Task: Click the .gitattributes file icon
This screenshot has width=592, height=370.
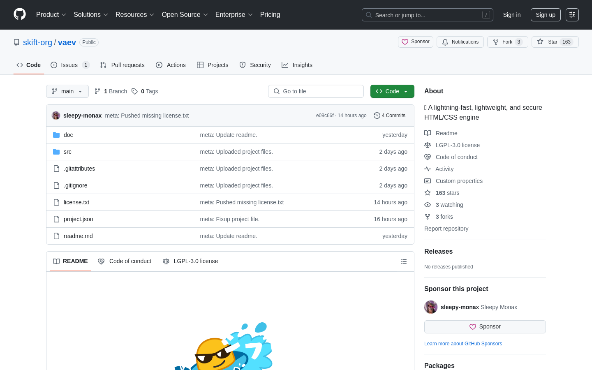Action: point(56,169)
